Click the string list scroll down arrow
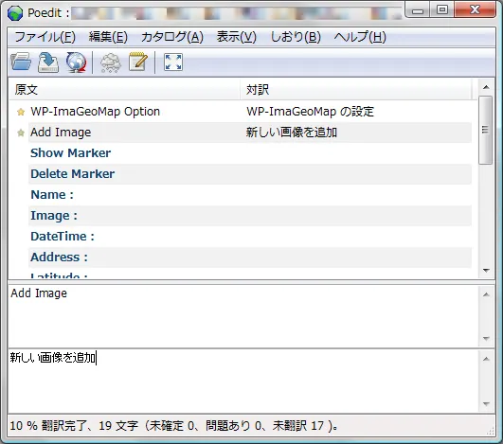The image size is (503, 444). pos(486,271)
